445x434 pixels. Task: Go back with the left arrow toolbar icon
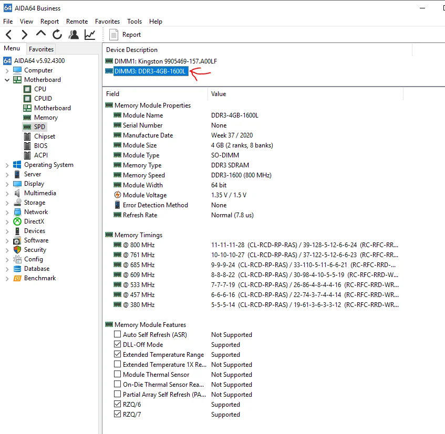9,35
